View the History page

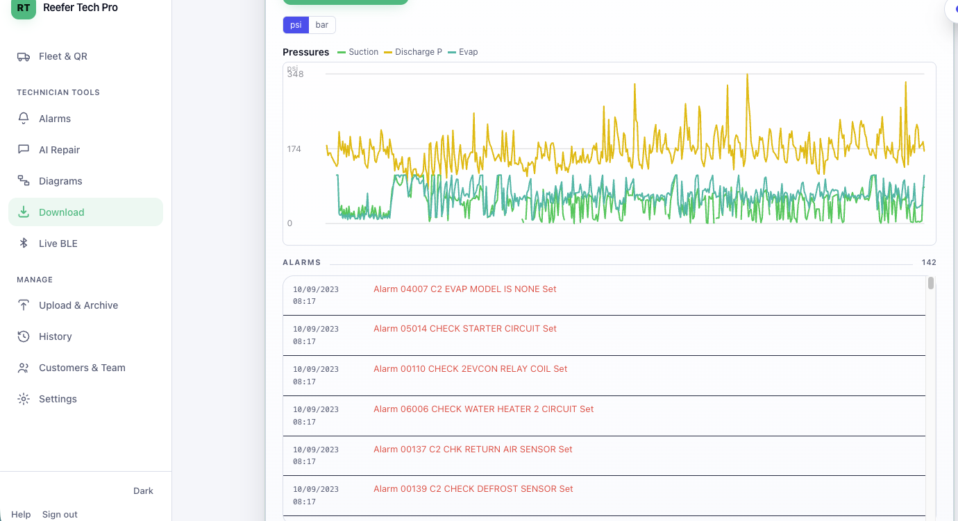pyautogui.click(x=86, y=336)
